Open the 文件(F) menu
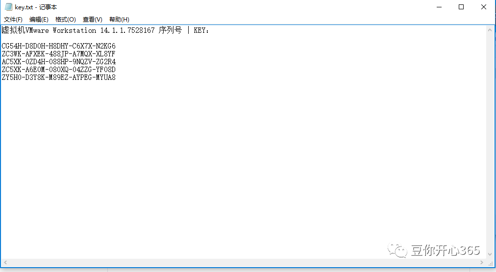 tap(13, 20)
